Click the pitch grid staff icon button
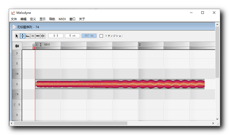Screen dimensions: 229x135 pos(17,46)
